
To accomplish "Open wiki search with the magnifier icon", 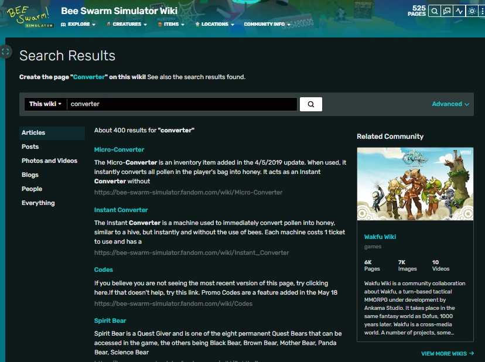I will point(433,11).
